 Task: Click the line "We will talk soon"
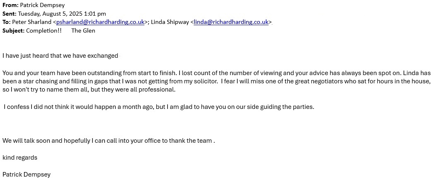tap(108, 141)
